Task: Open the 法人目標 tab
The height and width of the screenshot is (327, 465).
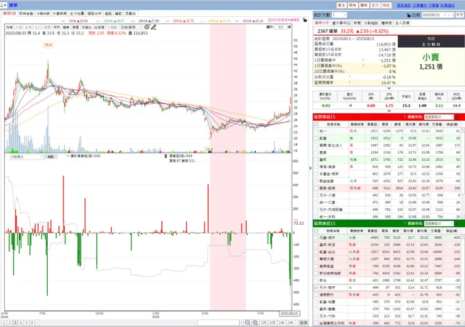Action: click(402, 23)
